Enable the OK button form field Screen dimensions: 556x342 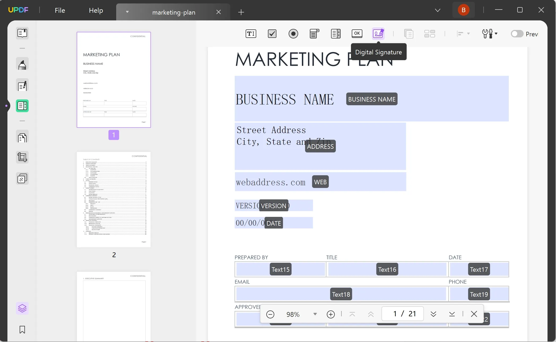(357, 34)
